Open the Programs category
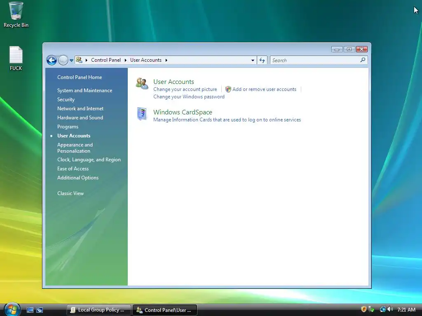Viewport: 422px width, 316px height. click(x=68, y=127)
